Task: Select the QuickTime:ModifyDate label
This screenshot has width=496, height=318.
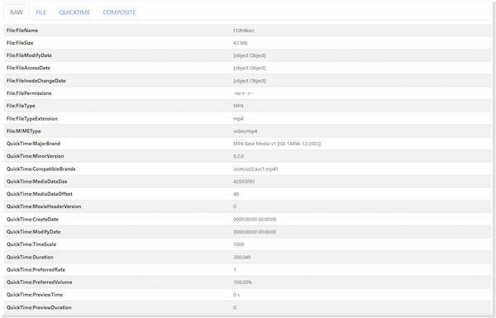Action: point(34,232)
